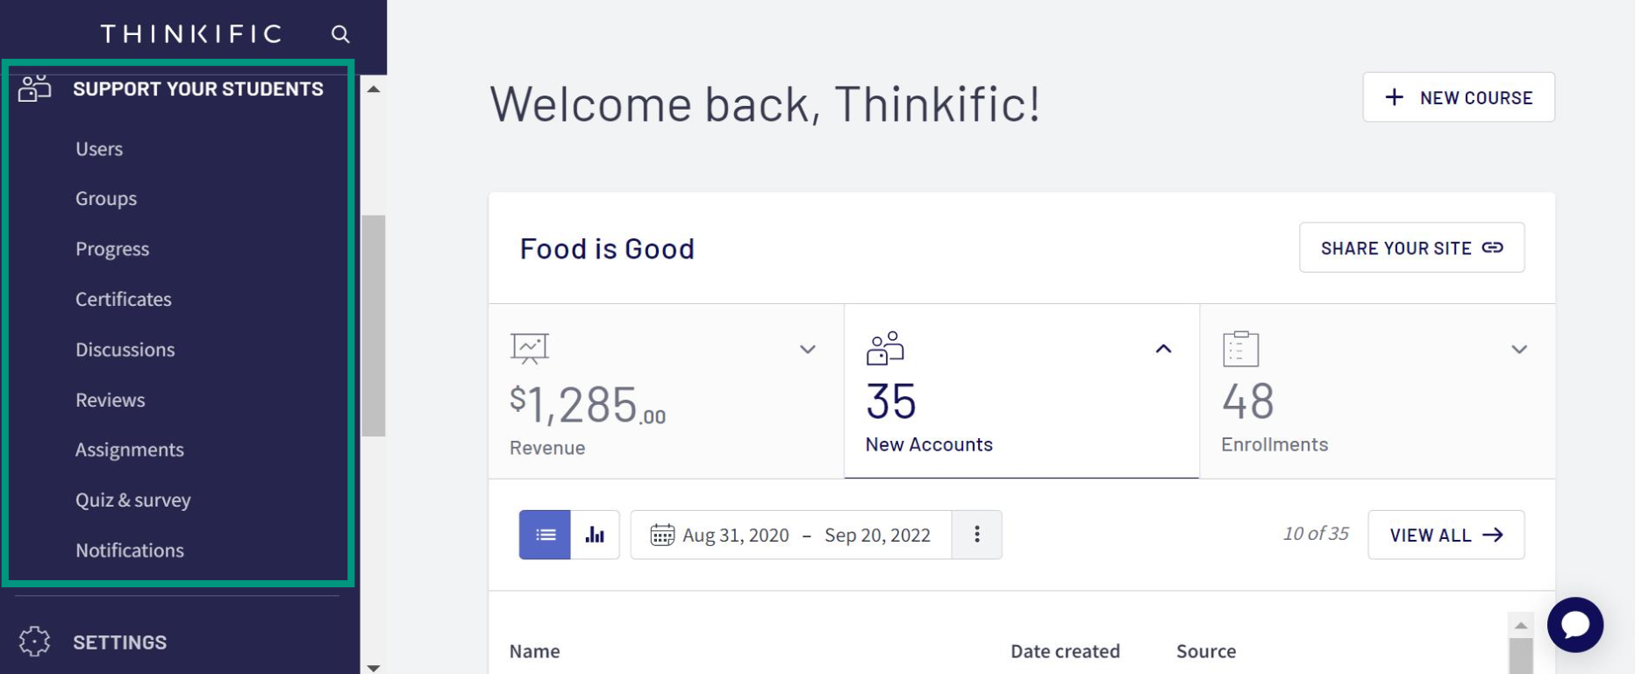Click the Revenue chart icon

529,349
